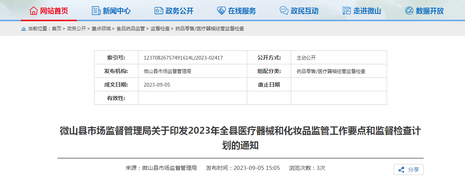Open the 食品药品监管 breadcrumb link
Viewport: 465px width, 179px height.
pos(131,29)
